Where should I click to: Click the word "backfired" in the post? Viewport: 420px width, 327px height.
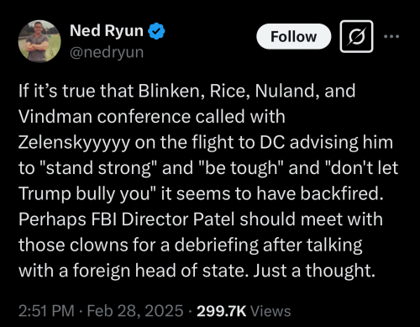pyautogui.click(x=342, y=193)
